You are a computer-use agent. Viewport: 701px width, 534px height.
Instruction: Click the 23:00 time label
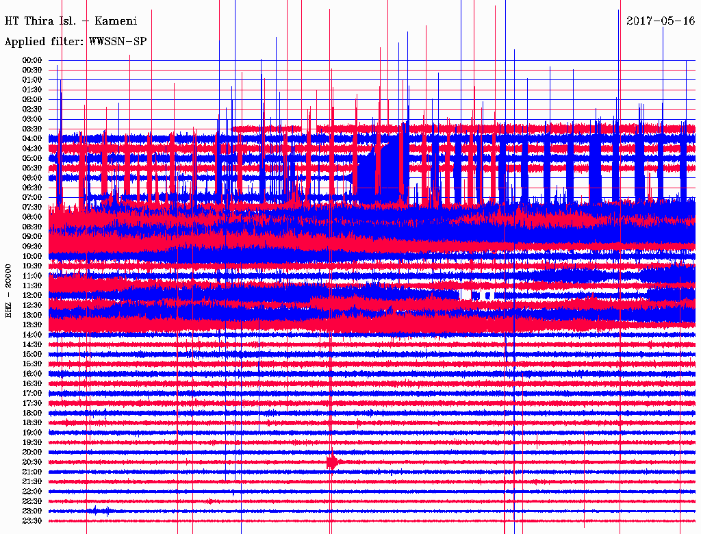point(32,511)
